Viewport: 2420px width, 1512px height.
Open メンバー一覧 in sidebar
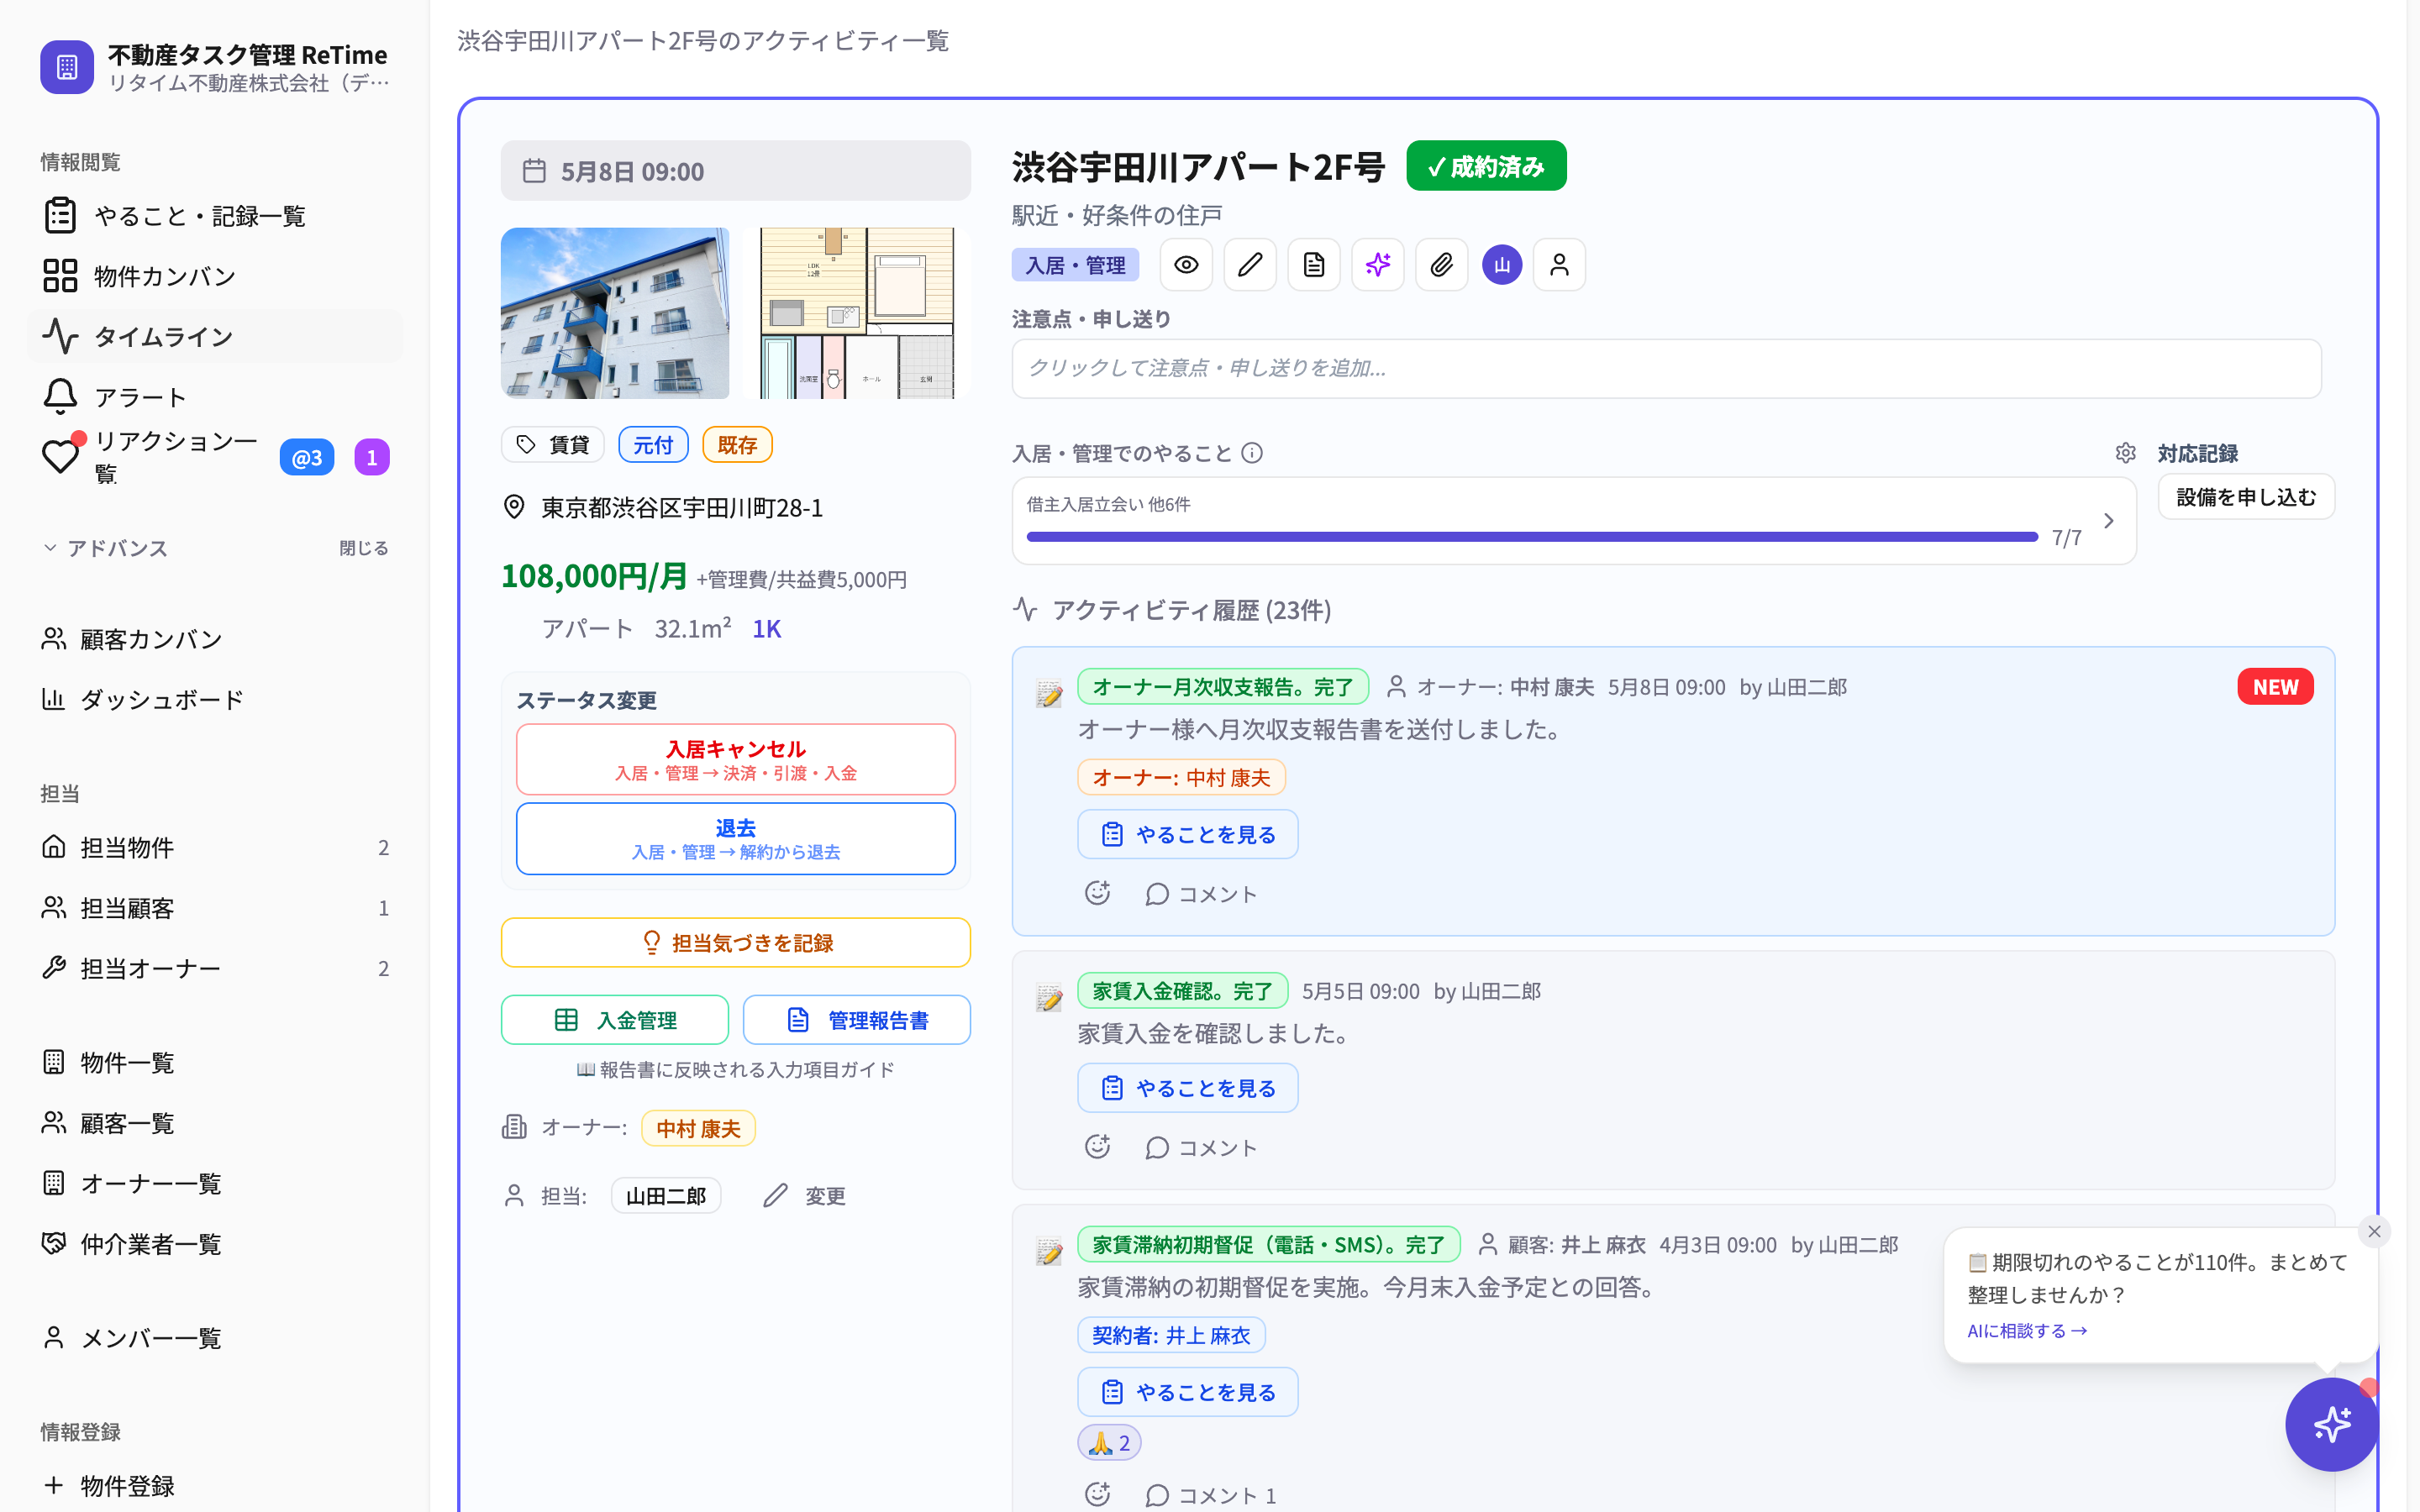pyautogui.click(x=215, y=1338)
